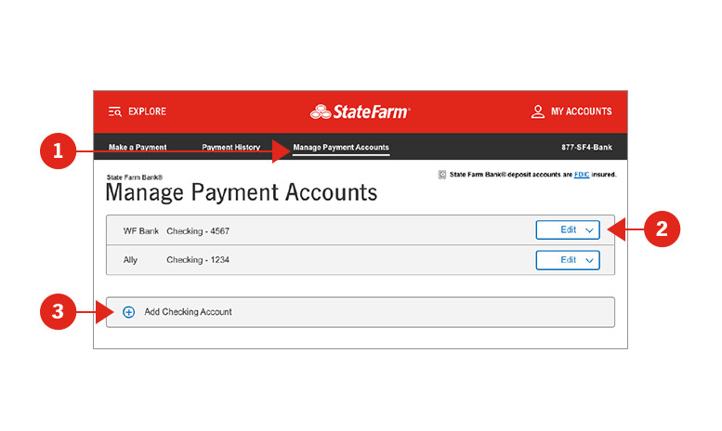The width and height of the screenshot is (722, 431).
Task: Select 'Checking - 1234' account text
Action: pos(198,260)
